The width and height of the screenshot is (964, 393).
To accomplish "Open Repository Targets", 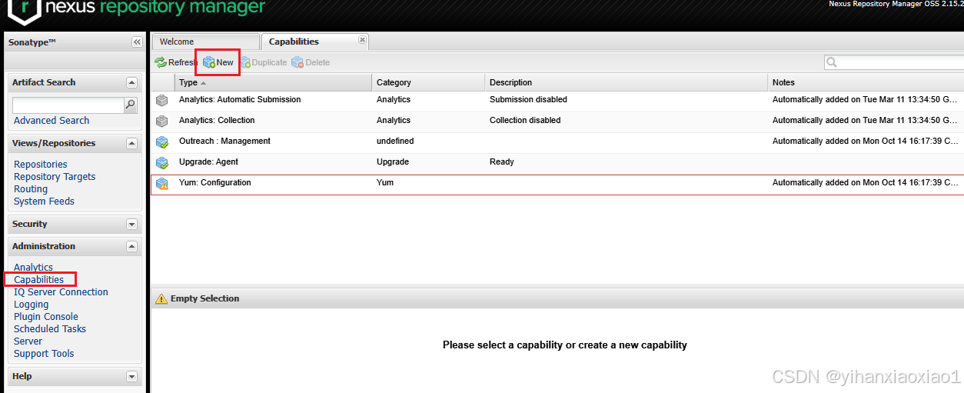I will coord(55,177).
